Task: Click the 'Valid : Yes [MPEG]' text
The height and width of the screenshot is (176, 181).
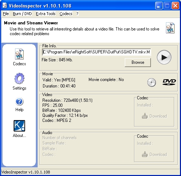Action: point(59,80)
